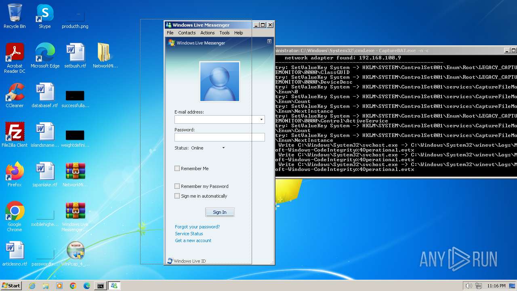Screen dimensions: 517x291
Task: Click the Sign In button
Action: (x=220, y=212)
